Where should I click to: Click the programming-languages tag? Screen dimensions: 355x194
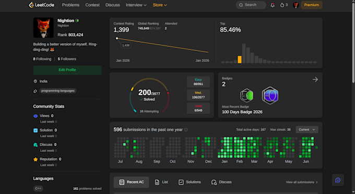(x=58, y=91)
